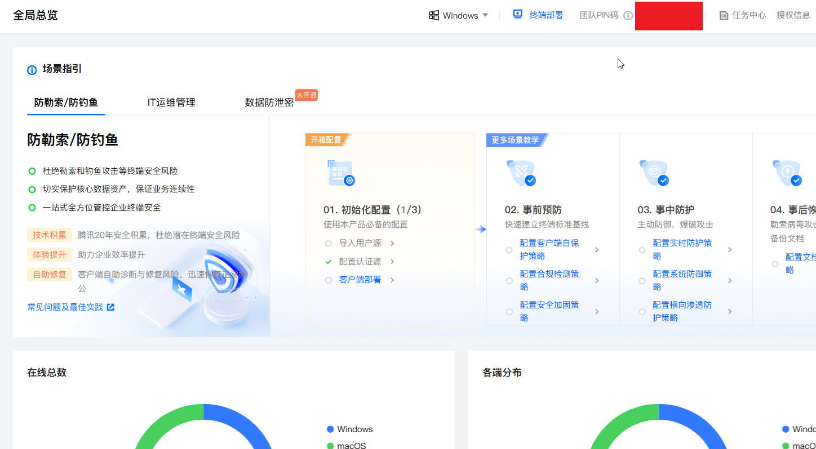Open 授权信息 from the header
This screenshot has width=816, height=449.
click(x=793, y=15)
